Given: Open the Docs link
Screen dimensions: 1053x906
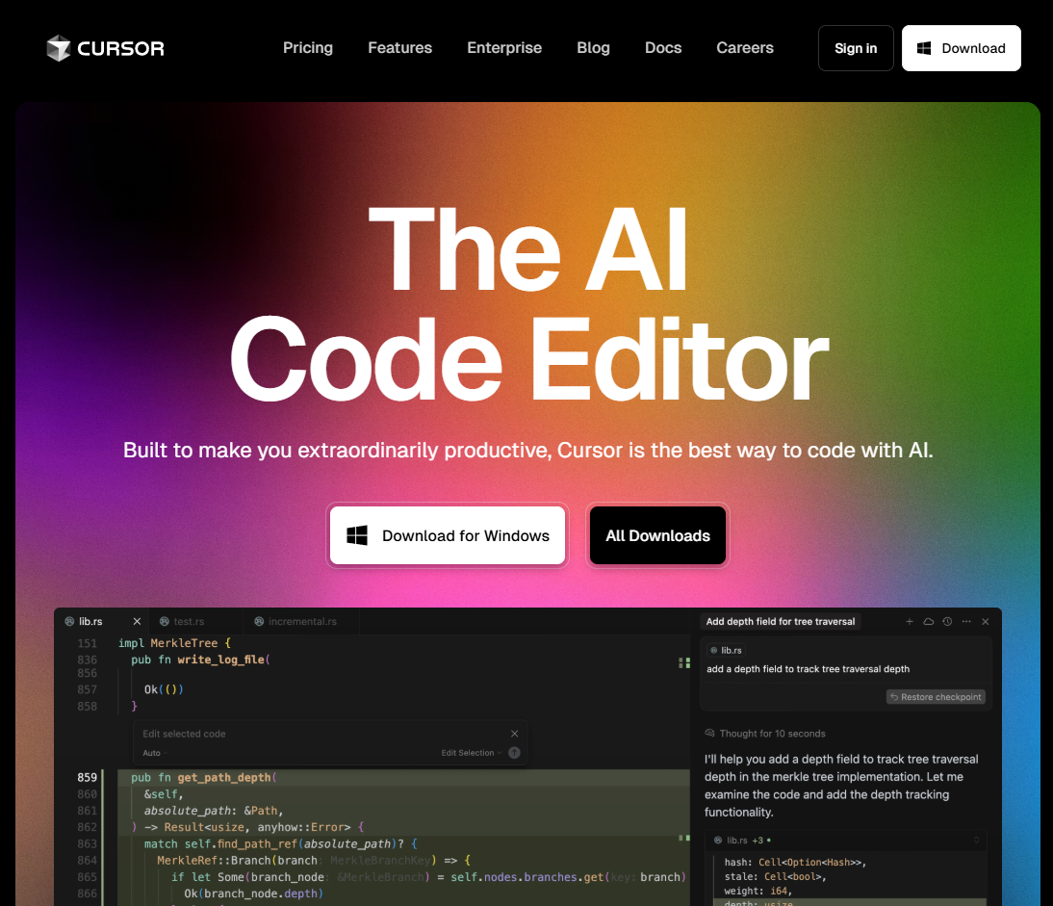Looking at the screenshot, I should point(663,48).
